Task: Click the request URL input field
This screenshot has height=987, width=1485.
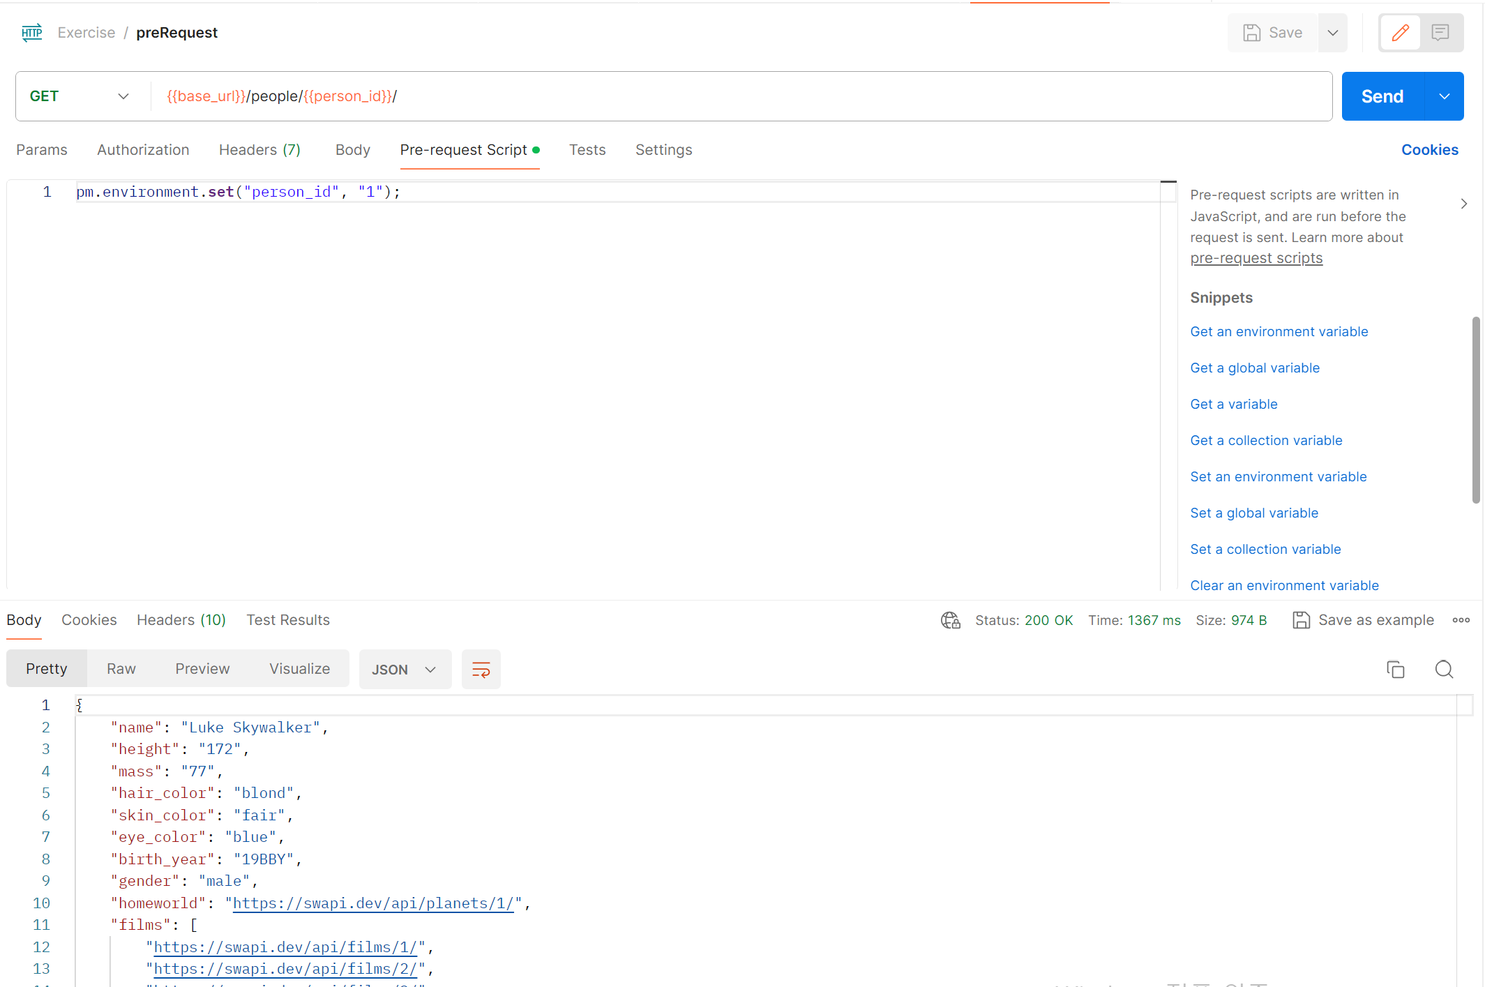Action: (x=739, y=96)
